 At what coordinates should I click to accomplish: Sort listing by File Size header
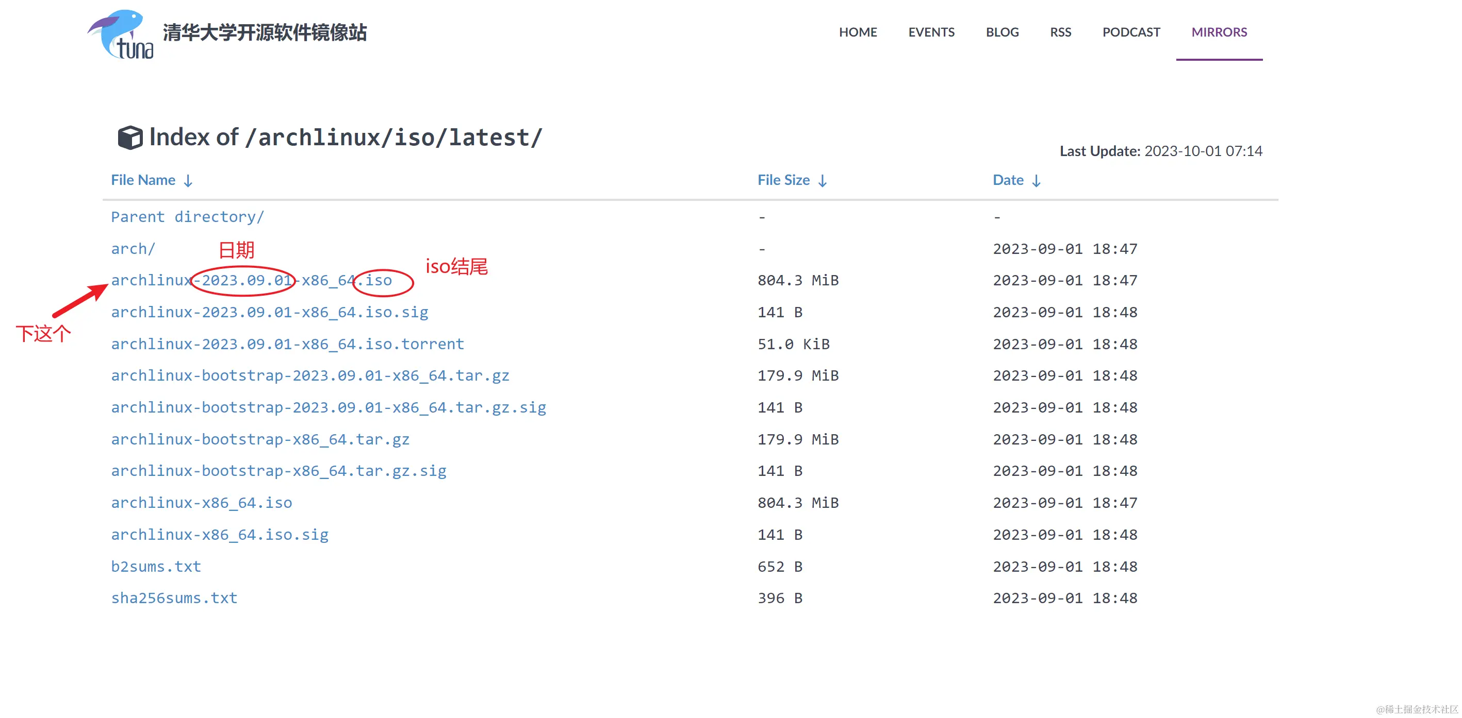[x=783, y=180]
